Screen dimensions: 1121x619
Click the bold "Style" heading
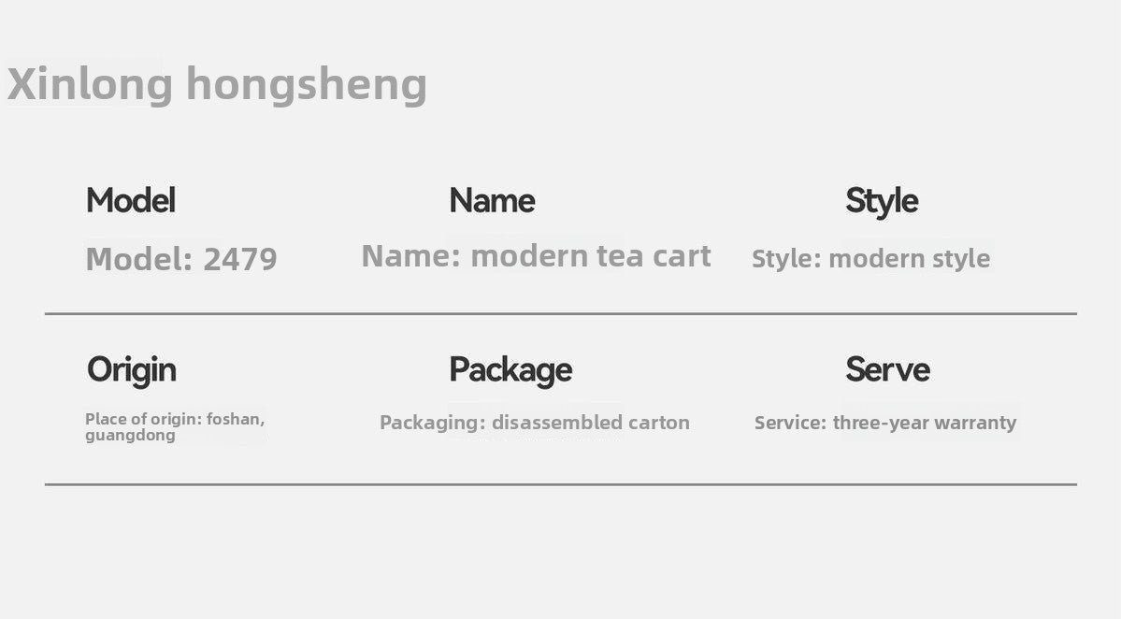[881, 201]
